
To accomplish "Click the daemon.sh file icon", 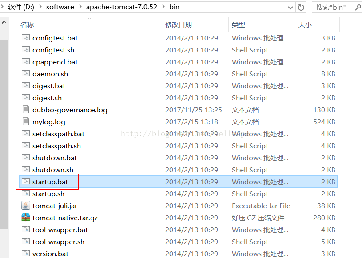I will pyautogui.click(x=26, y=73).
